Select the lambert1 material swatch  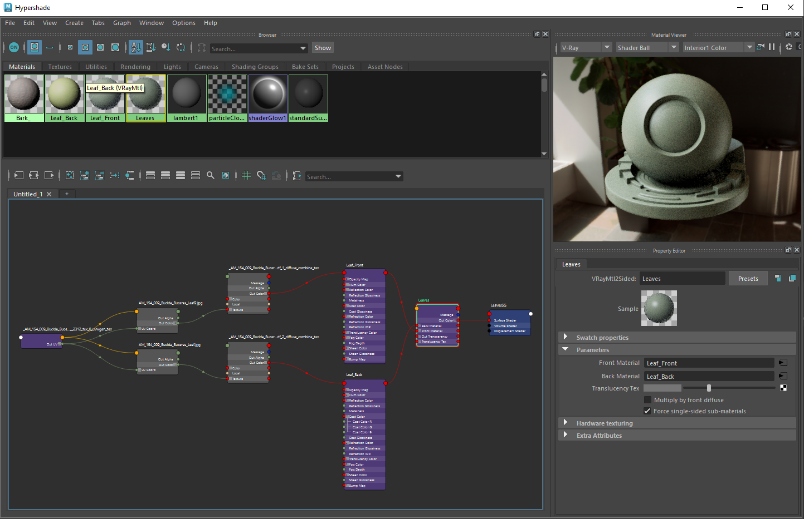point(186,98)
